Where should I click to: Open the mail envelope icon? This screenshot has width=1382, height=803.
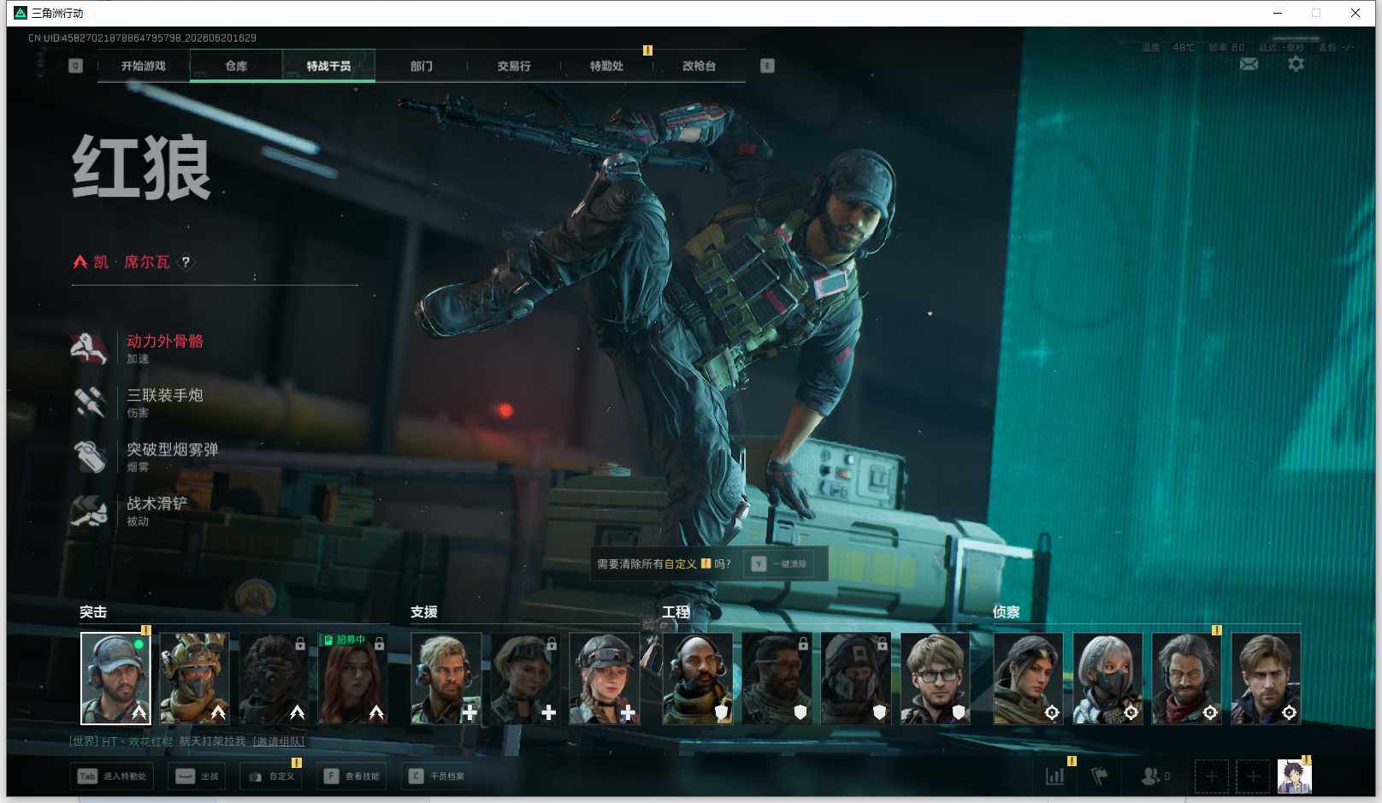click(1249, 64)
